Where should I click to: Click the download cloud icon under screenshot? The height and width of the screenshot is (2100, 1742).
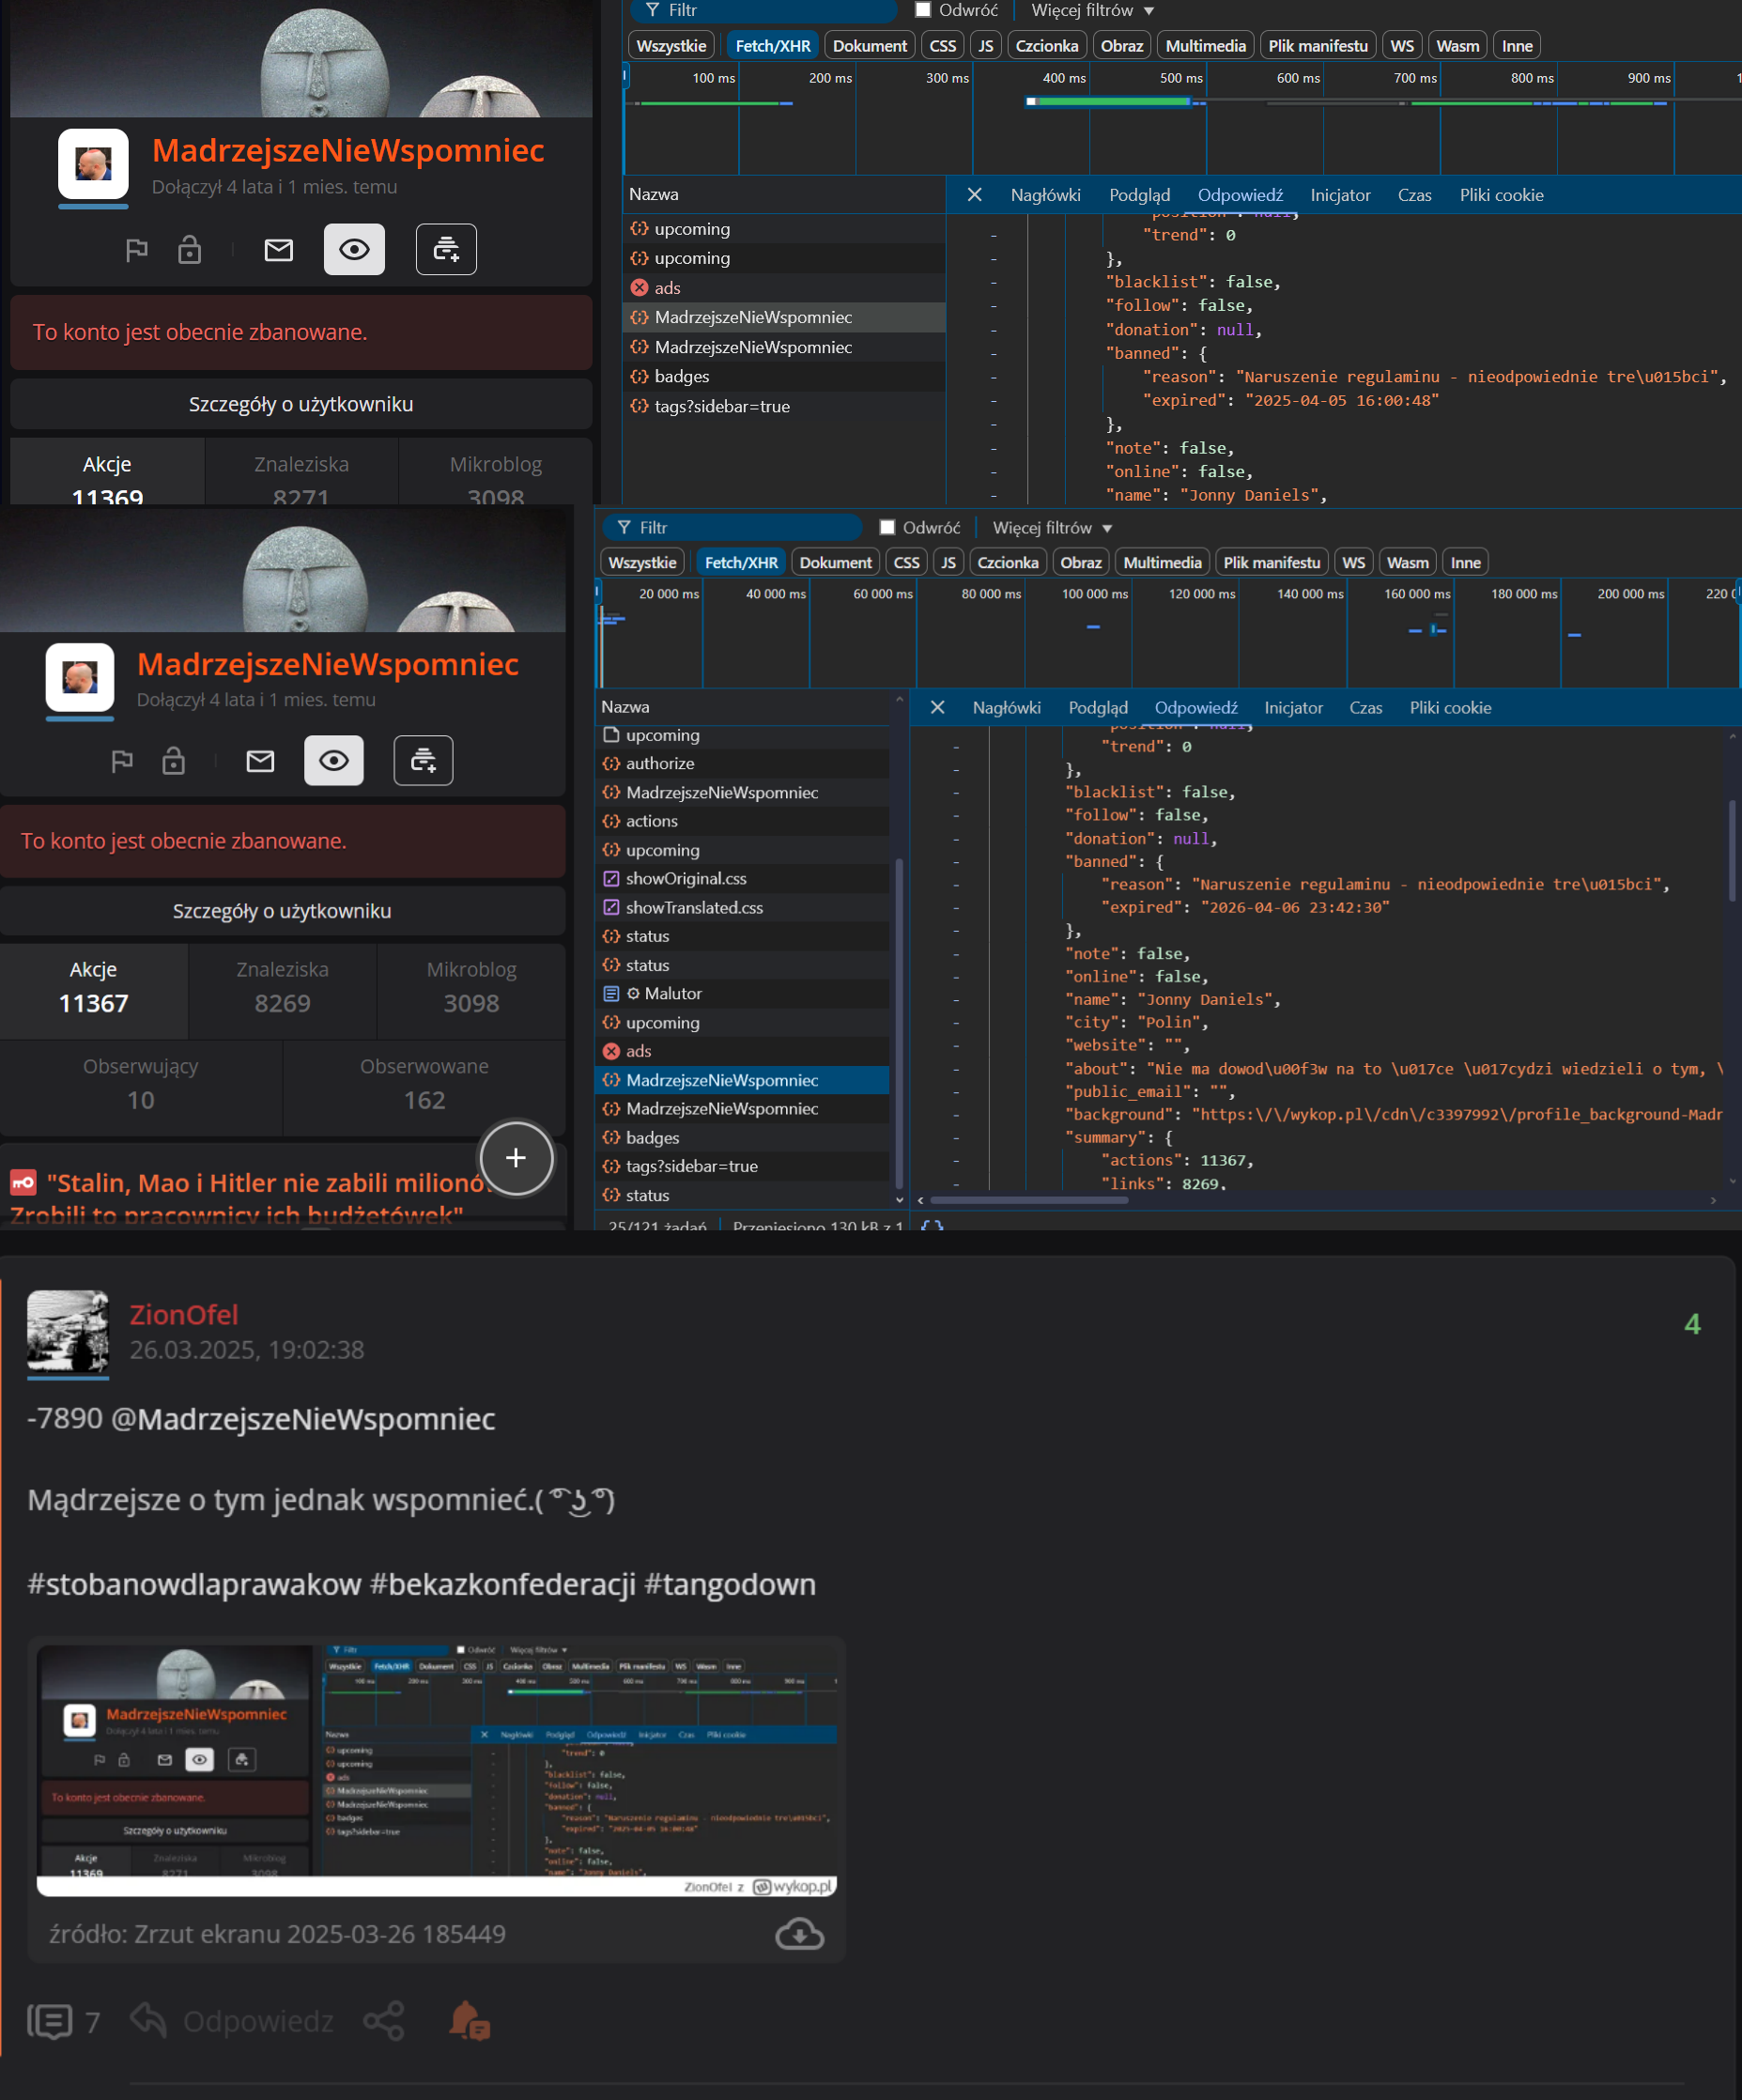click(x=799, y=1934)
